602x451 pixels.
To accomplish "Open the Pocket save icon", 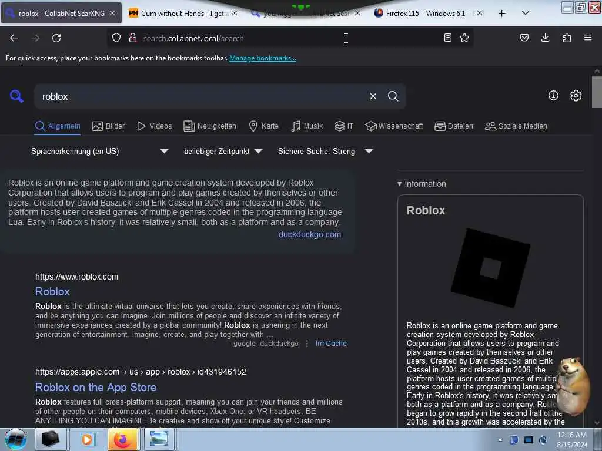I will [524, 38].
